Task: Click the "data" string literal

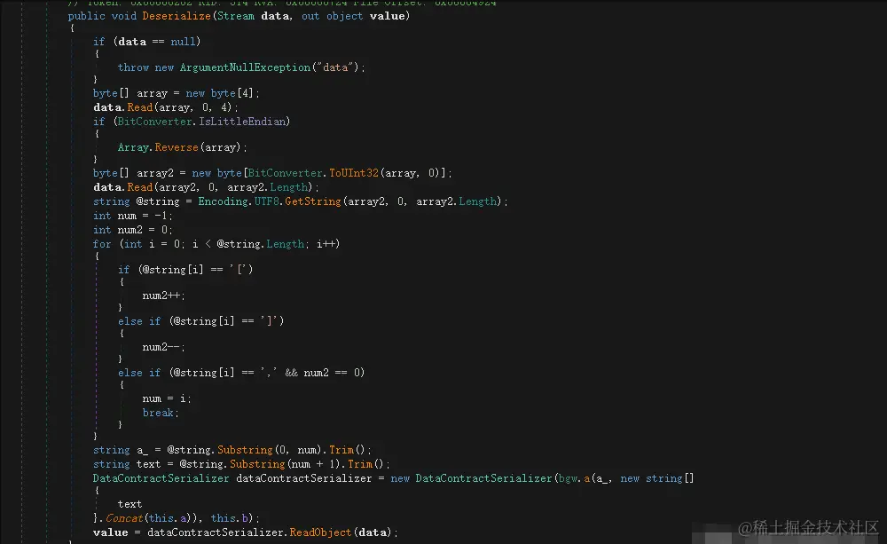Action: (335, 67)
